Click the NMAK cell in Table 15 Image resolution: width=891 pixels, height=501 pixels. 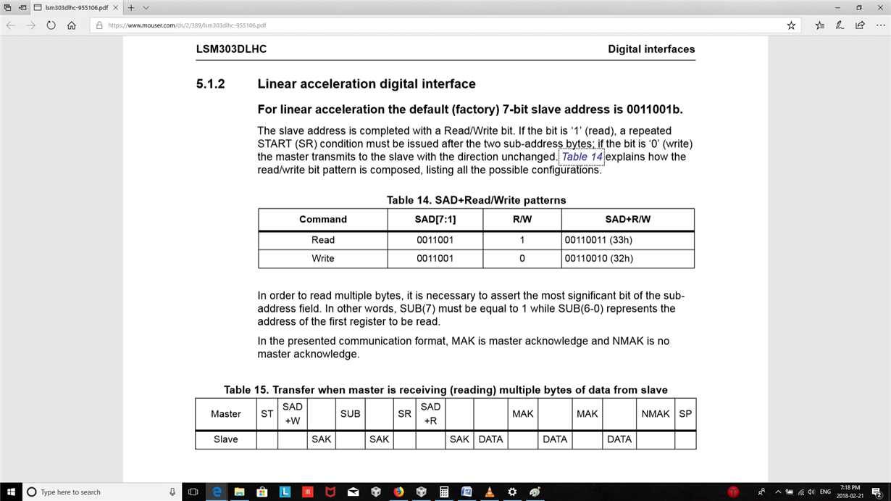656,414
